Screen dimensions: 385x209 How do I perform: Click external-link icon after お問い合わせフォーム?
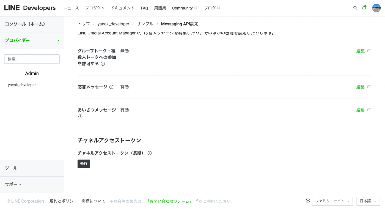pos(196,201)
